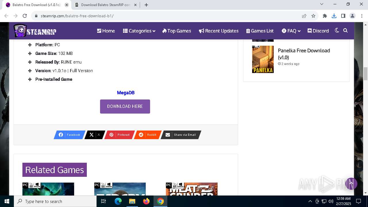Open the Meat Grinder related game thumbnail
Screen dimensions: 368x207
coord(192,189)
